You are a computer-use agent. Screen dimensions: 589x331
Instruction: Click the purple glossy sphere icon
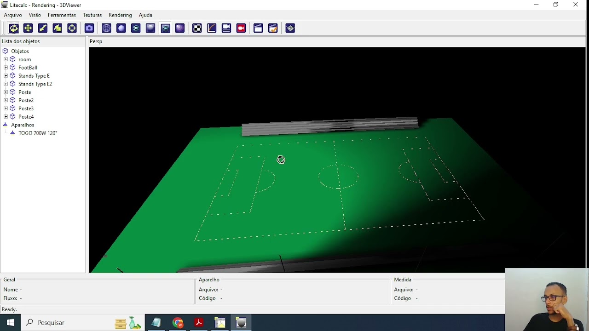[180, 29]
